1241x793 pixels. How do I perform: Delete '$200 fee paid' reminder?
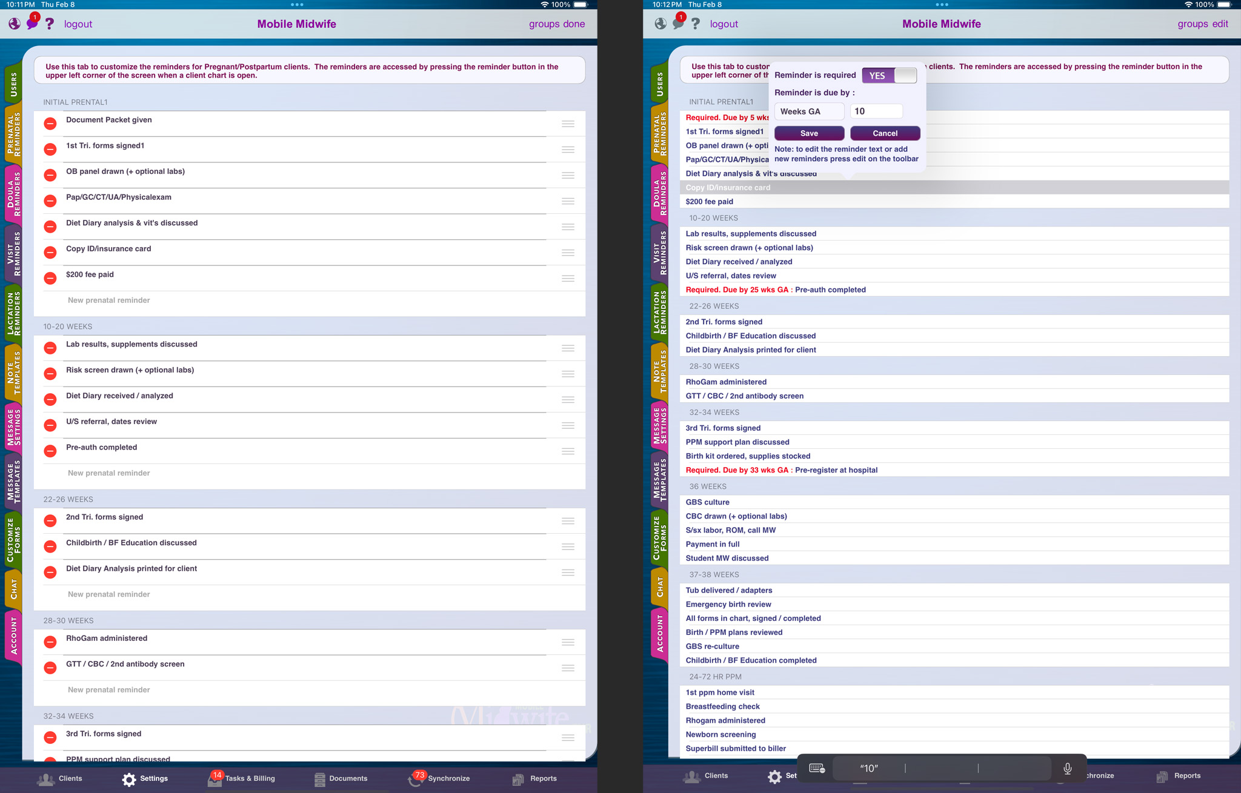50,278
